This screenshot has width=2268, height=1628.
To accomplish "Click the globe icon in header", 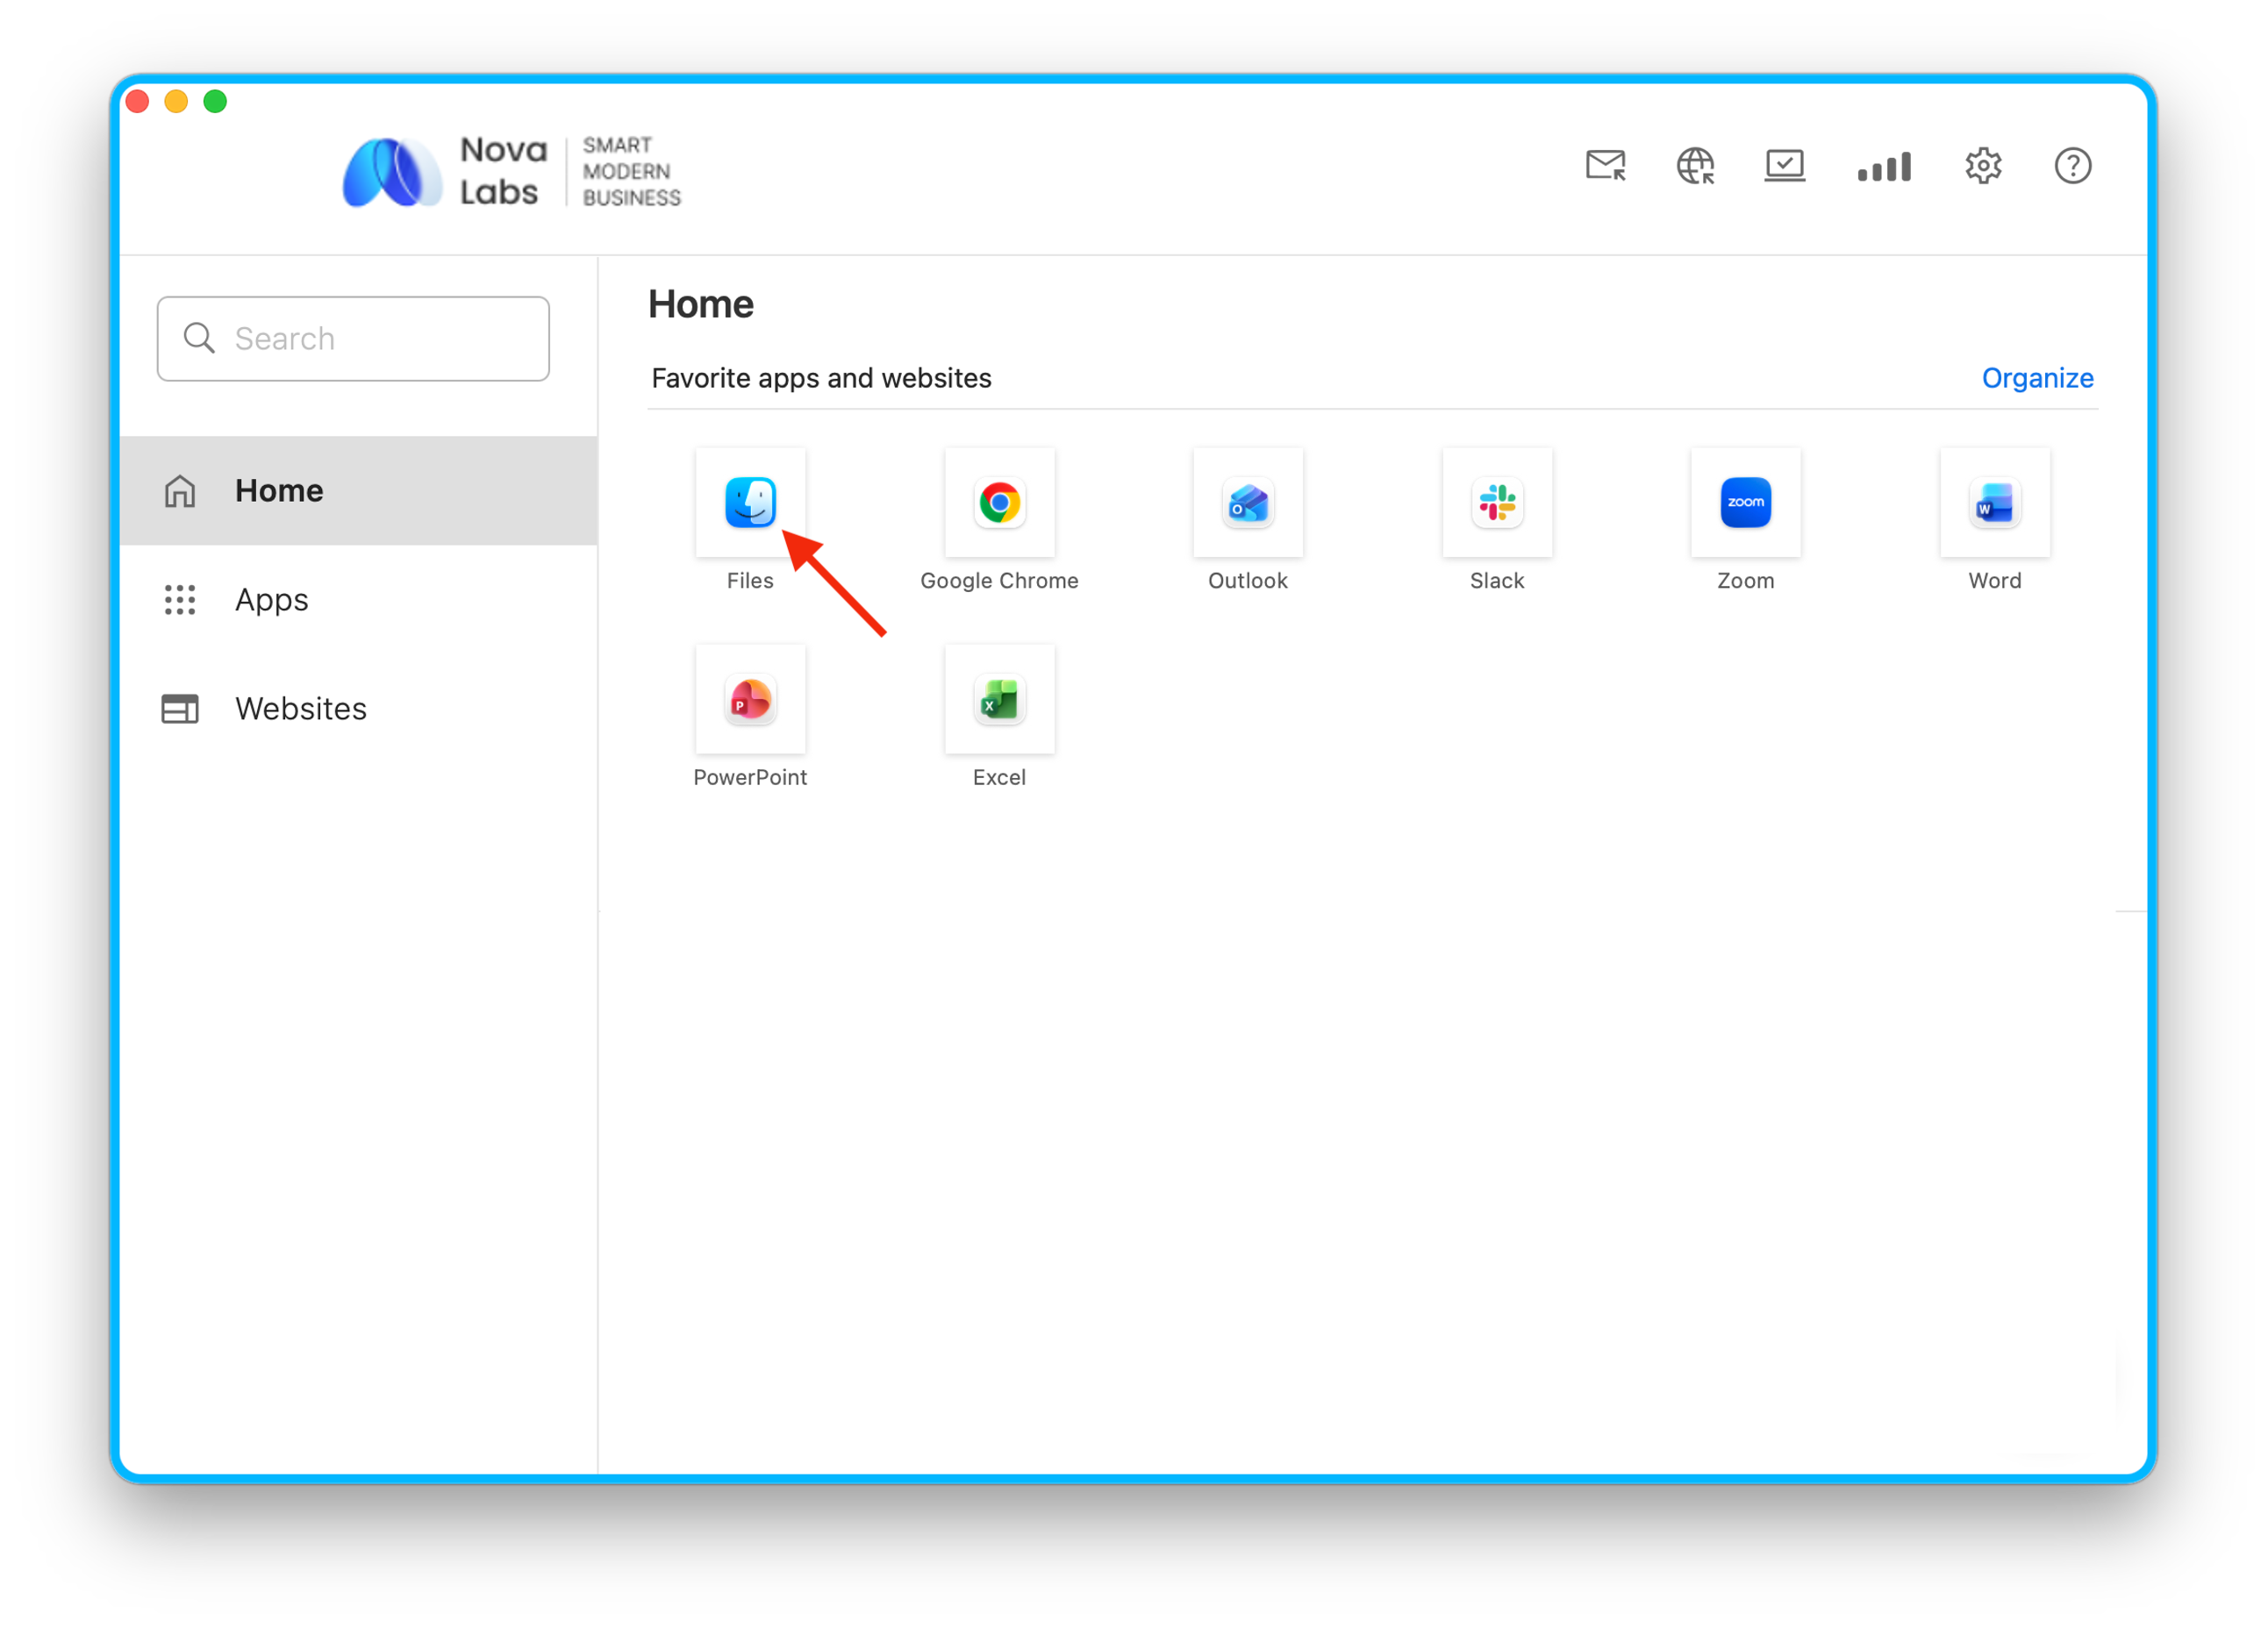I will (1695, 165).
